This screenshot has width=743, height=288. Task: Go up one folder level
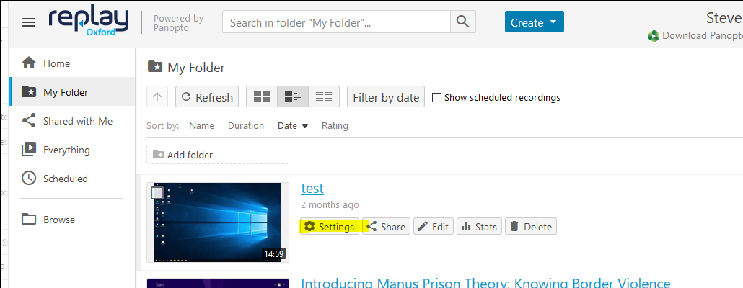[x=157, y=97]
